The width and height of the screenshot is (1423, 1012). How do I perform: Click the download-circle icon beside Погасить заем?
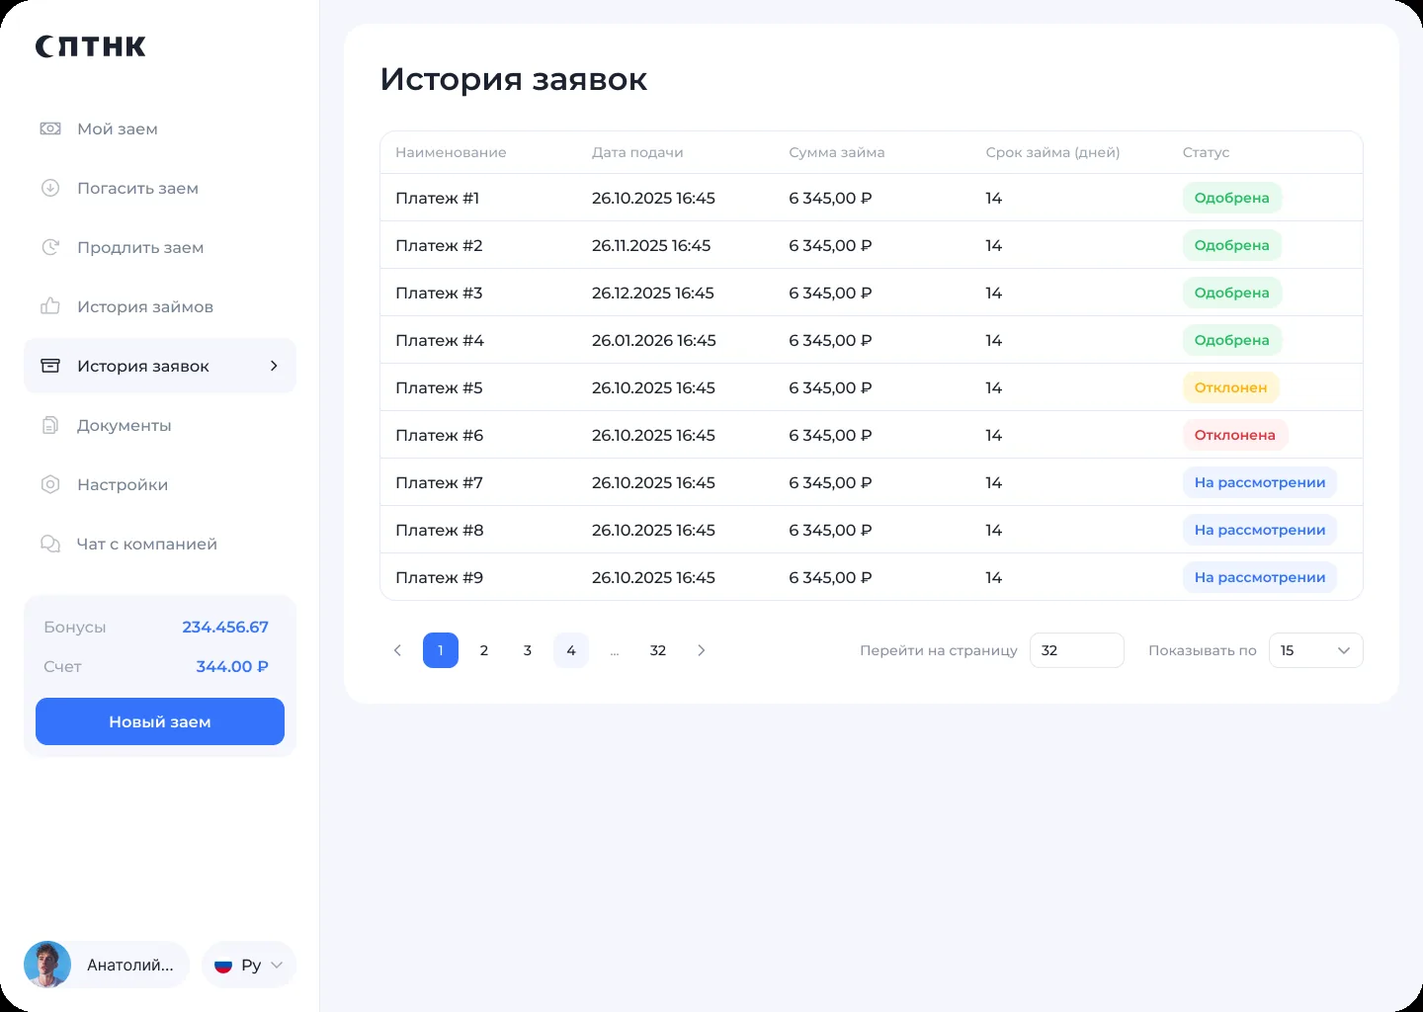(50, 188)
